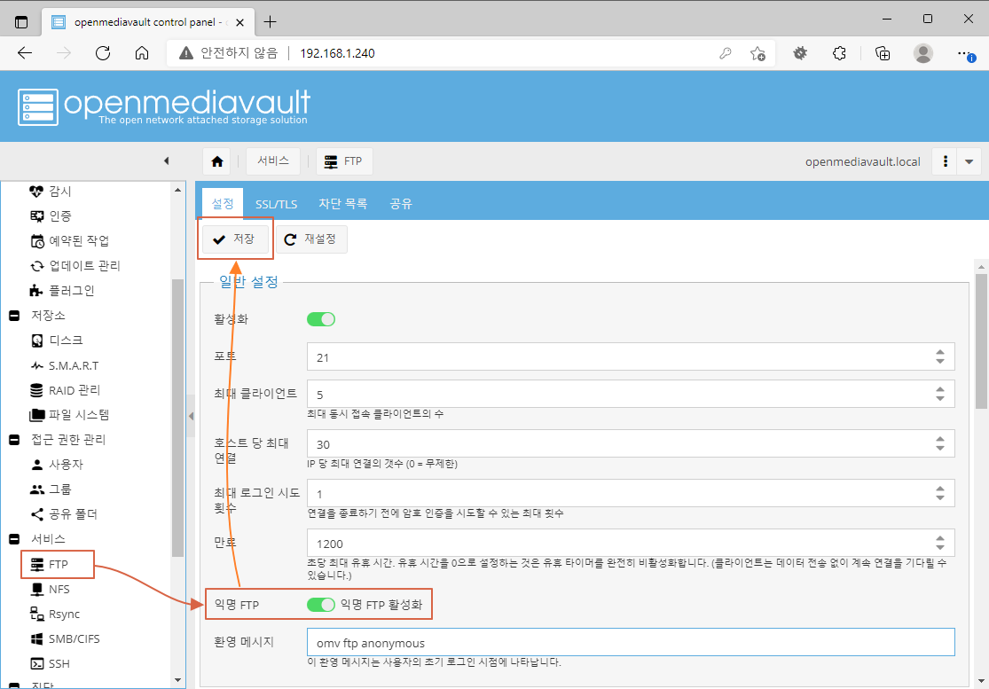
Task: Increase the 호스트 당 최대 연결 spinner
Action: 940,439
